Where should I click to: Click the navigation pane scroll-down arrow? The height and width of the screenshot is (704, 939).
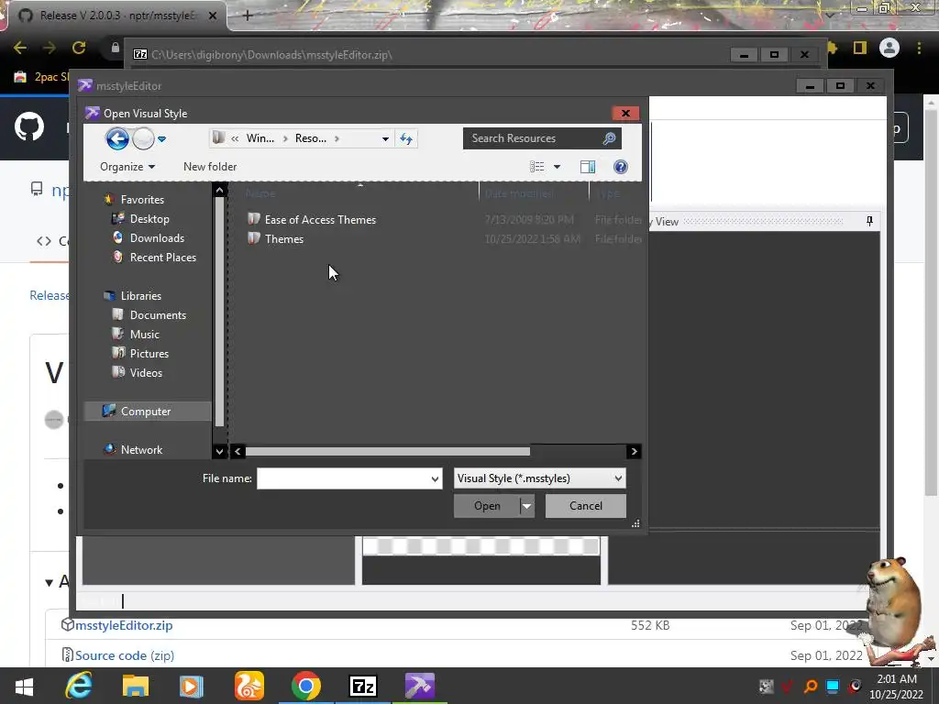219,451
